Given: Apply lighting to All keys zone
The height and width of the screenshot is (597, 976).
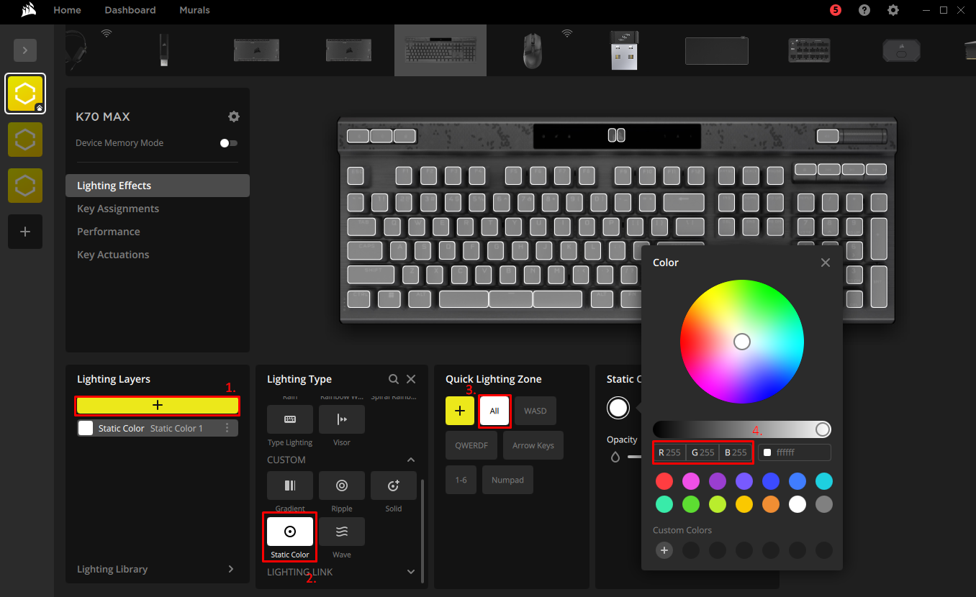Looking at the screenshot, I should (494, 410).
